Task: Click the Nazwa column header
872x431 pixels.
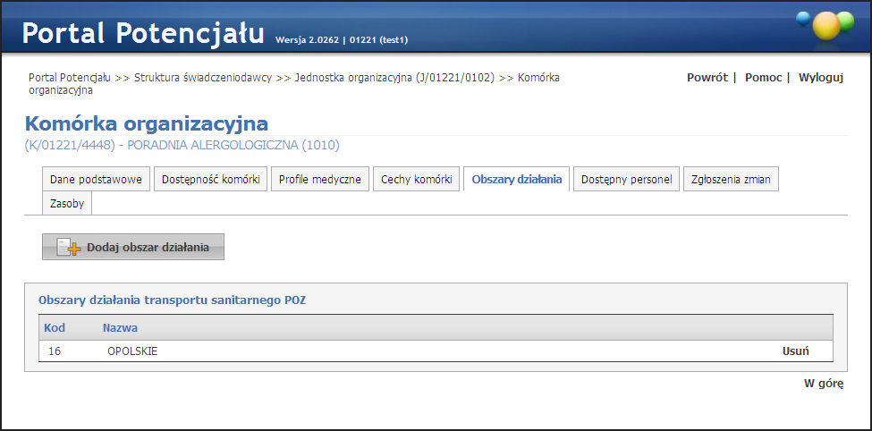Action: coord(120,327)
